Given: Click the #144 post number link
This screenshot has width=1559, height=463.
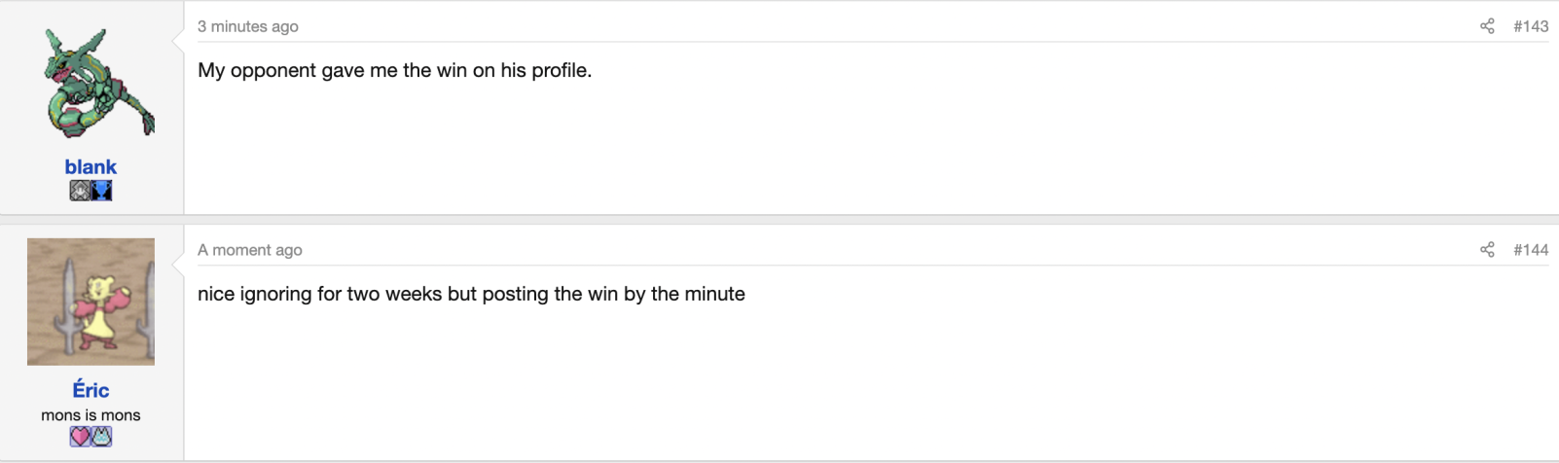Looking at the screenshot, I should [x=1531, y=250].
